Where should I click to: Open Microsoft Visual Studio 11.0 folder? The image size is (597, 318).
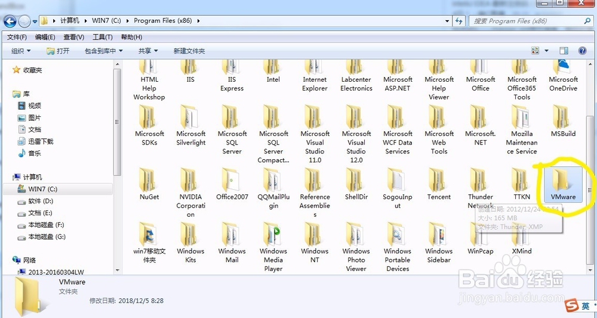pos(315,135)
